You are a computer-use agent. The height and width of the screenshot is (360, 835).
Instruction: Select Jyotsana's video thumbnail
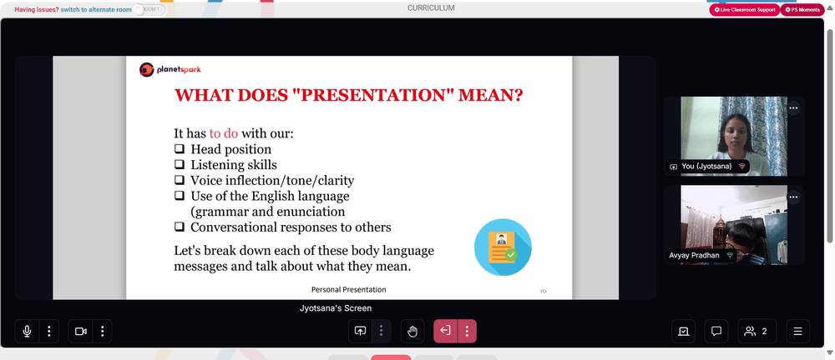(734, 136)
